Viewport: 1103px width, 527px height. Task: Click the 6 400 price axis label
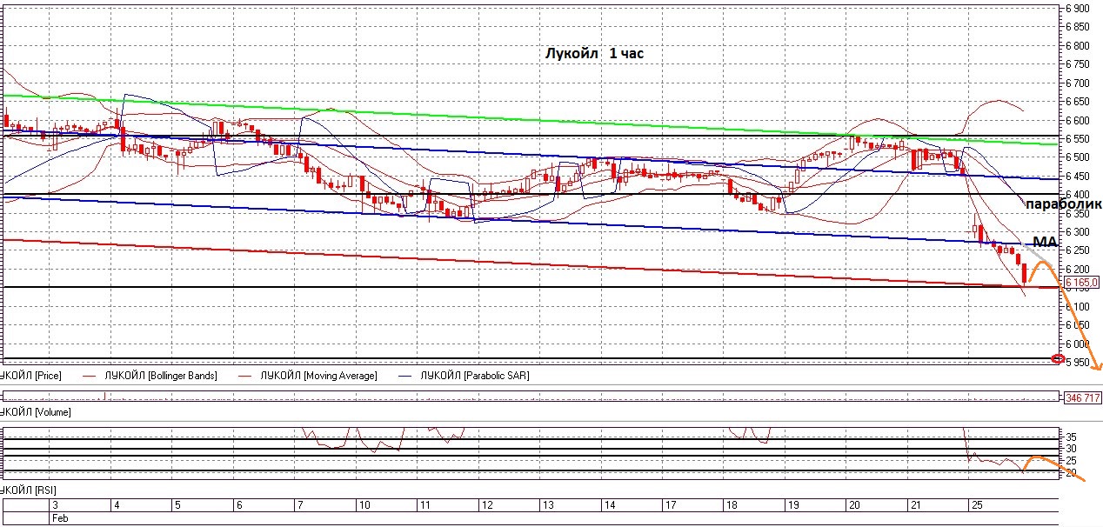(1077, 195)
